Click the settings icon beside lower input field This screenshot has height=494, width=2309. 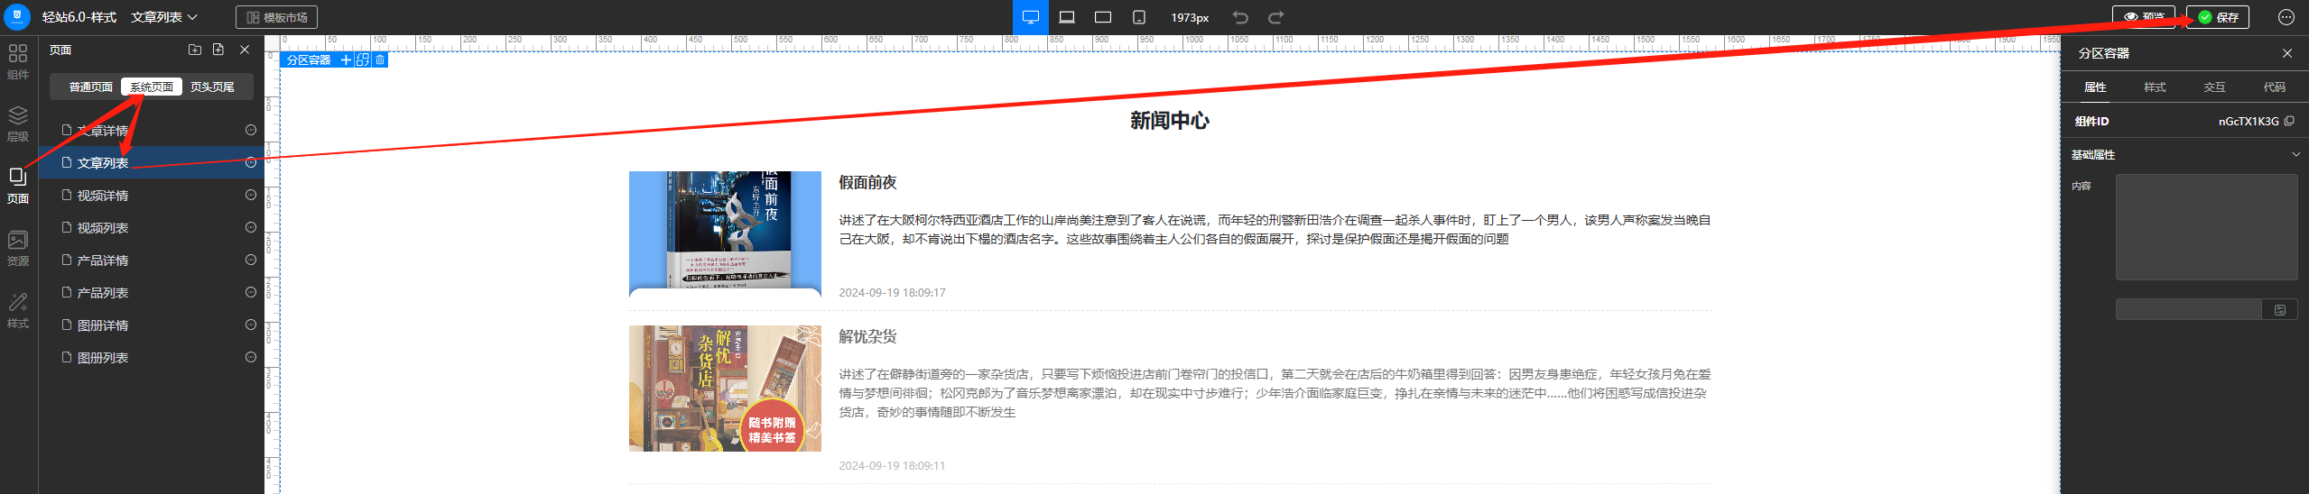2280,310
